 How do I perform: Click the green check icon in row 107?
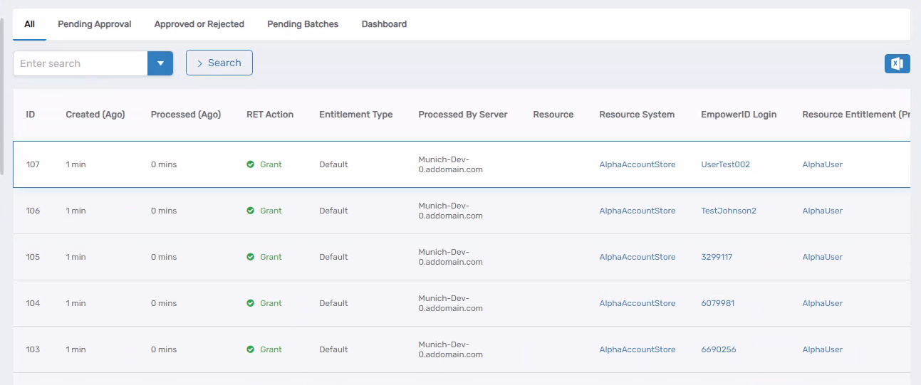point(251,164)
